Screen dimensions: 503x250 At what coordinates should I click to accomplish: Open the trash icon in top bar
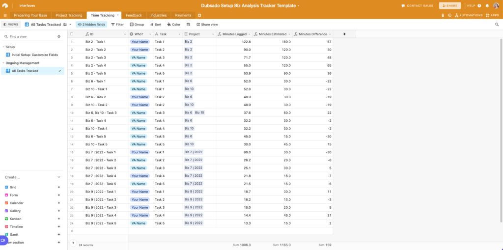[x=443, y=15]
